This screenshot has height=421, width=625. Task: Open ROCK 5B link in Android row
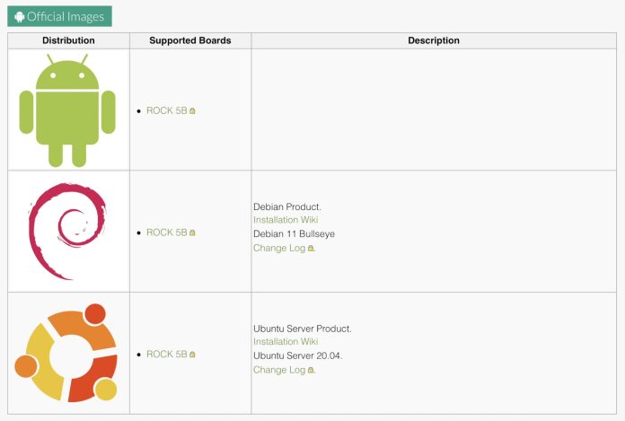(x=166, y=110)
